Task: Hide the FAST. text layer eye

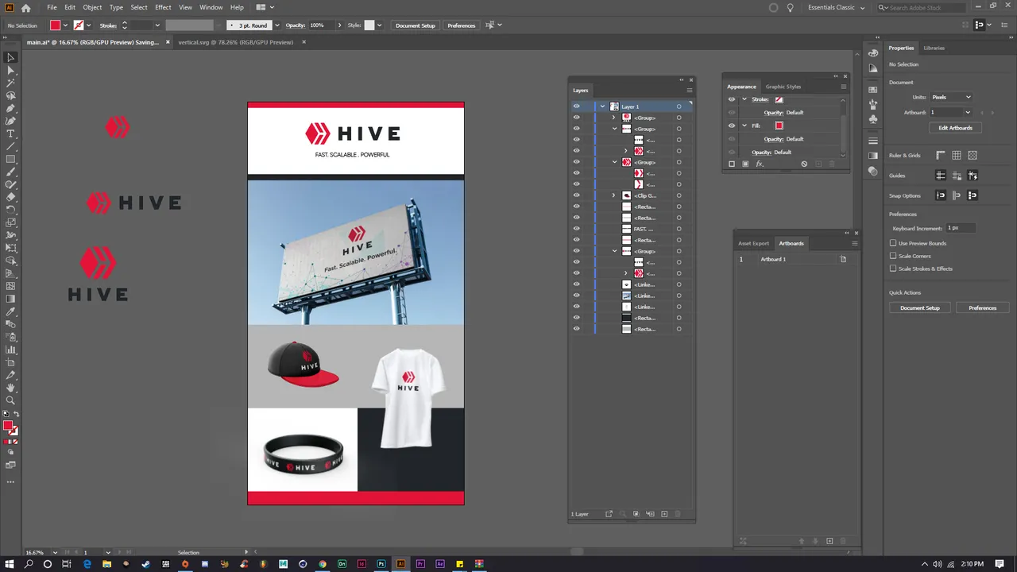Action: tap(577, 229)
